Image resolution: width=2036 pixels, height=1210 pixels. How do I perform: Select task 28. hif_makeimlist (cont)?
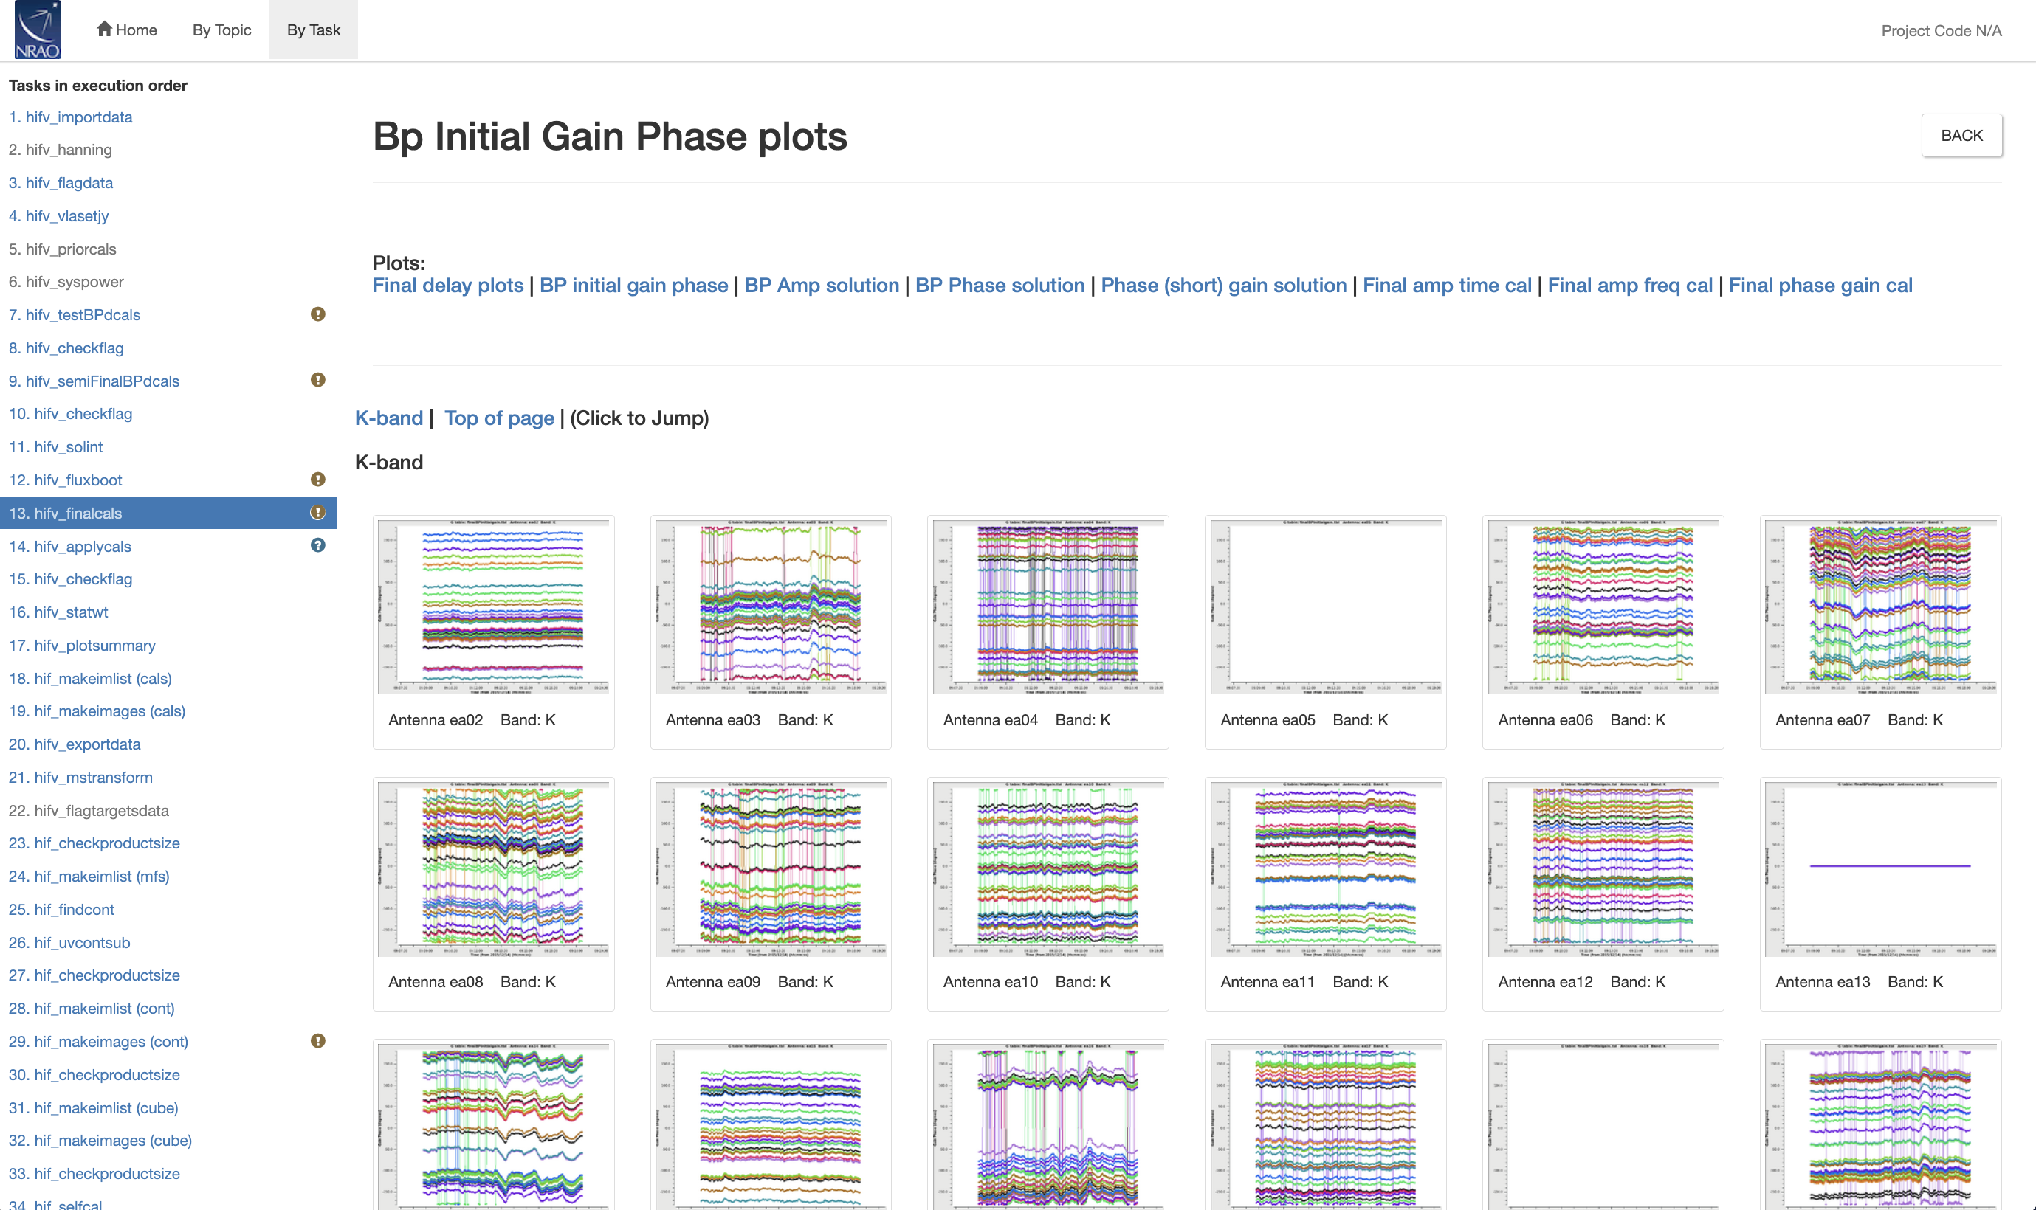(x=92, y=1008)
